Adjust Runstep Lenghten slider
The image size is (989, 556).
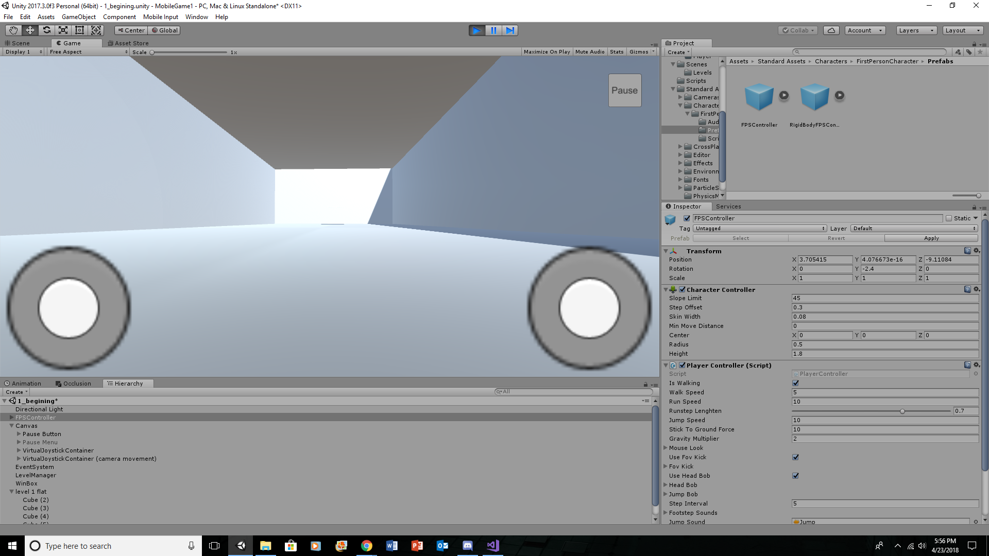click(x=902, y=411)
